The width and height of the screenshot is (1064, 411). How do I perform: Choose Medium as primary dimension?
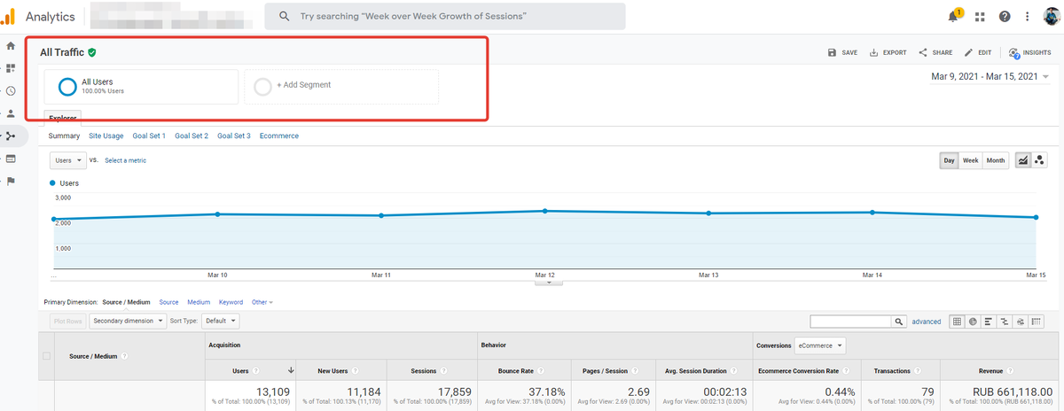[x=199, y=302]
